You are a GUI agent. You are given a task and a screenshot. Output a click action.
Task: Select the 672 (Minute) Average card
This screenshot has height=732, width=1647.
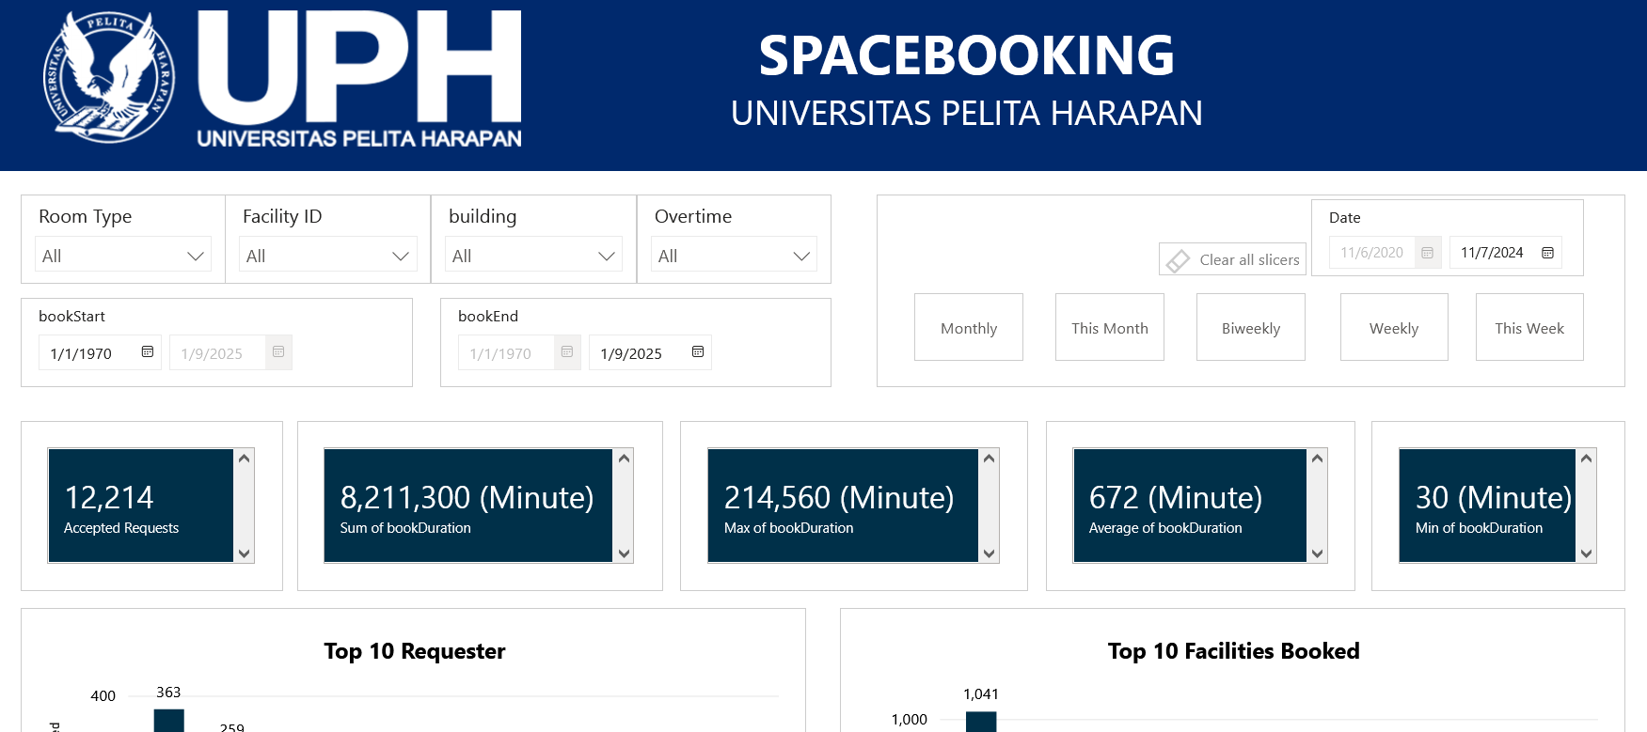pyautogui.click(x=1190, y=506)
